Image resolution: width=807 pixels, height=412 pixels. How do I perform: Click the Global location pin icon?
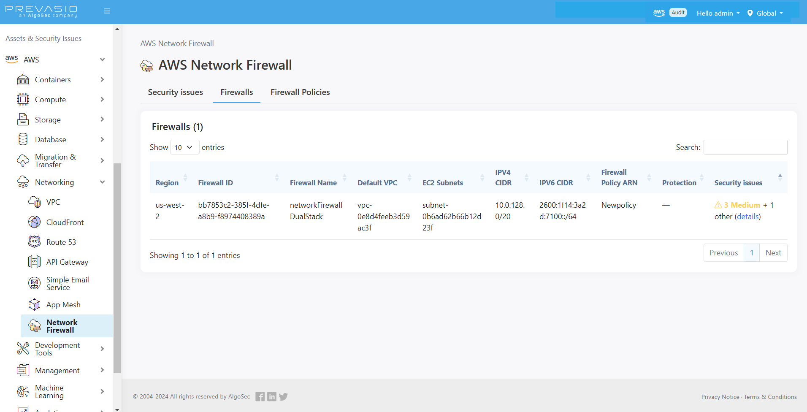(750, 13)
